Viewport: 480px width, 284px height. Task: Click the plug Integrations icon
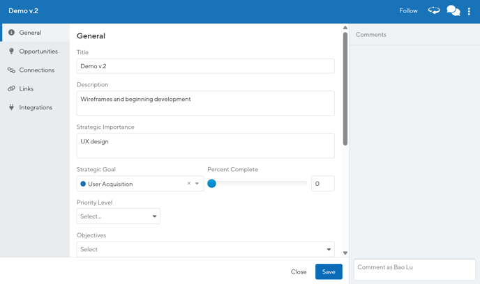point(11,108)
